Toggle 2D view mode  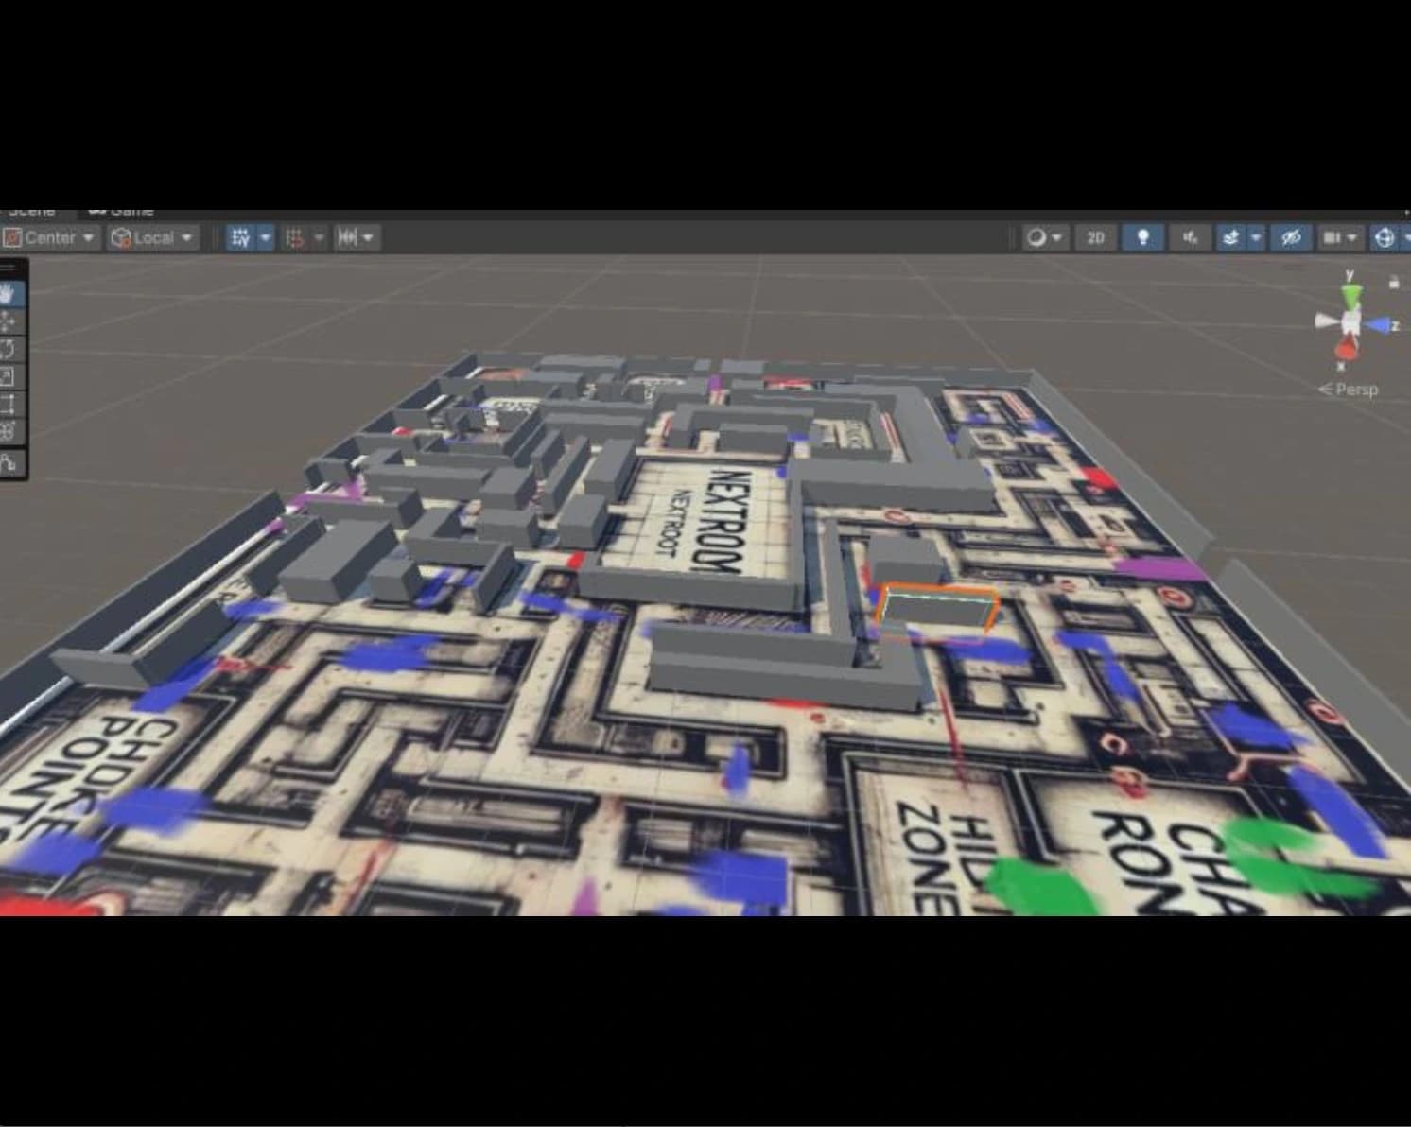tap(1095, 237)
